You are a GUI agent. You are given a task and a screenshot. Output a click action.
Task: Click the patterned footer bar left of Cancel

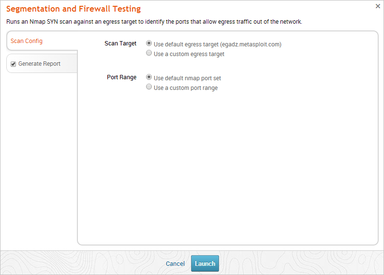(82, 263)
